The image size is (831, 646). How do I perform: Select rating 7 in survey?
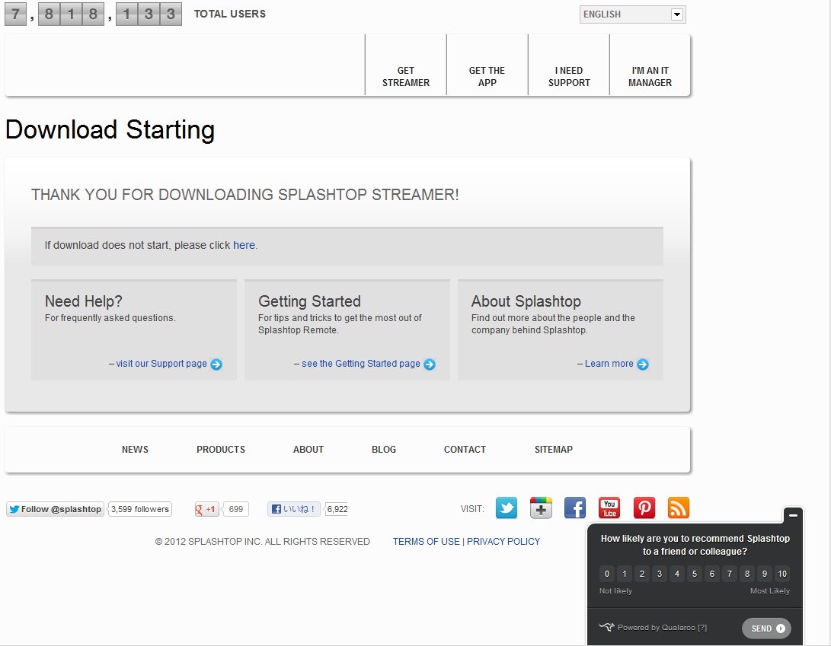(x=729, y=574)
